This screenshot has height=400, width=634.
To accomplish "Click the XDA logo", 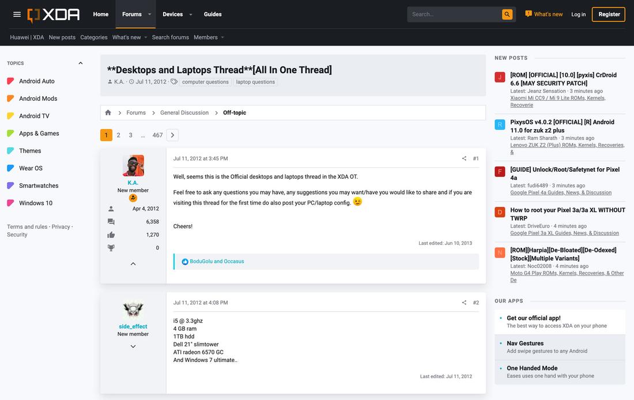I will (54, 14).
